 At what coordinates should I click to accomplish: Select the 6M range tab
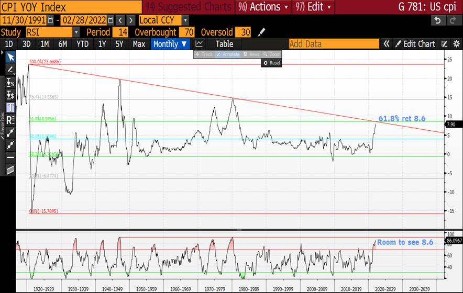[x=63, y=44]
